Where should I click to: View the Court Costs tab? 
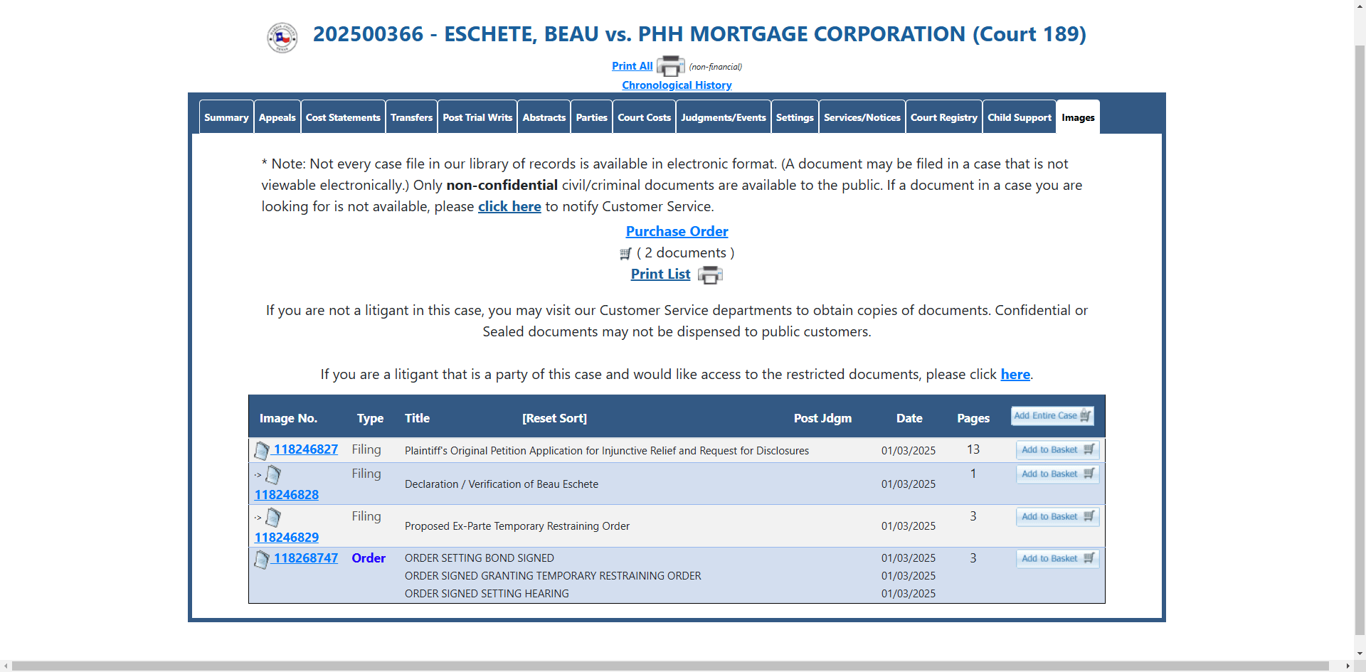(x=645, y=117)
